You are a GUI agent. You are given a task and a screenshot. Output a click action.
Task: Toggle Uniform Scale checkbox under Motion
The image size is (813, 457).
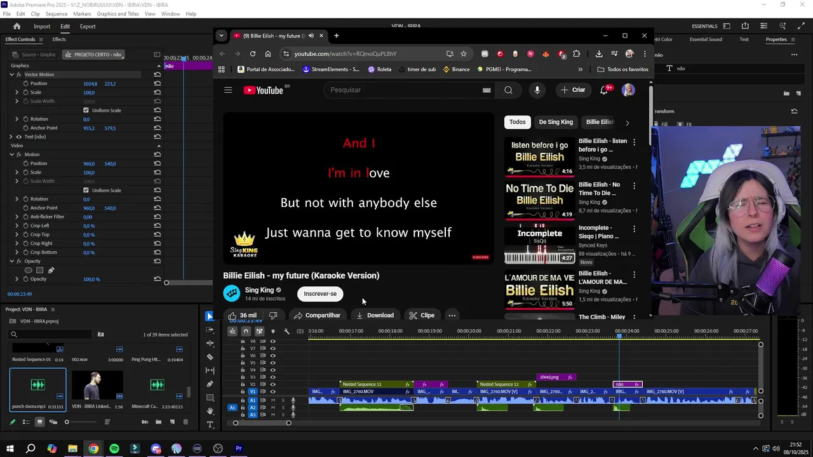click(86, 190)
